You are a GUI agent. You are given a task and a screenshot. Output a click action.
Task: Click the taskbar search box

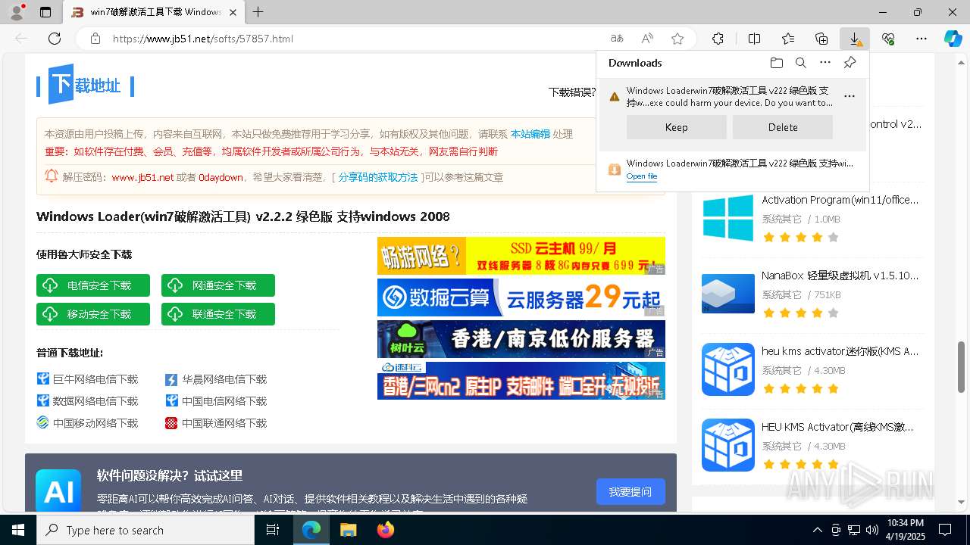point(145,530)
